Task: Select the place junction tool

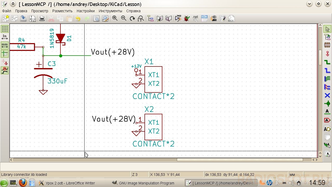Action: pyautogui.click(x=327, y=104)
